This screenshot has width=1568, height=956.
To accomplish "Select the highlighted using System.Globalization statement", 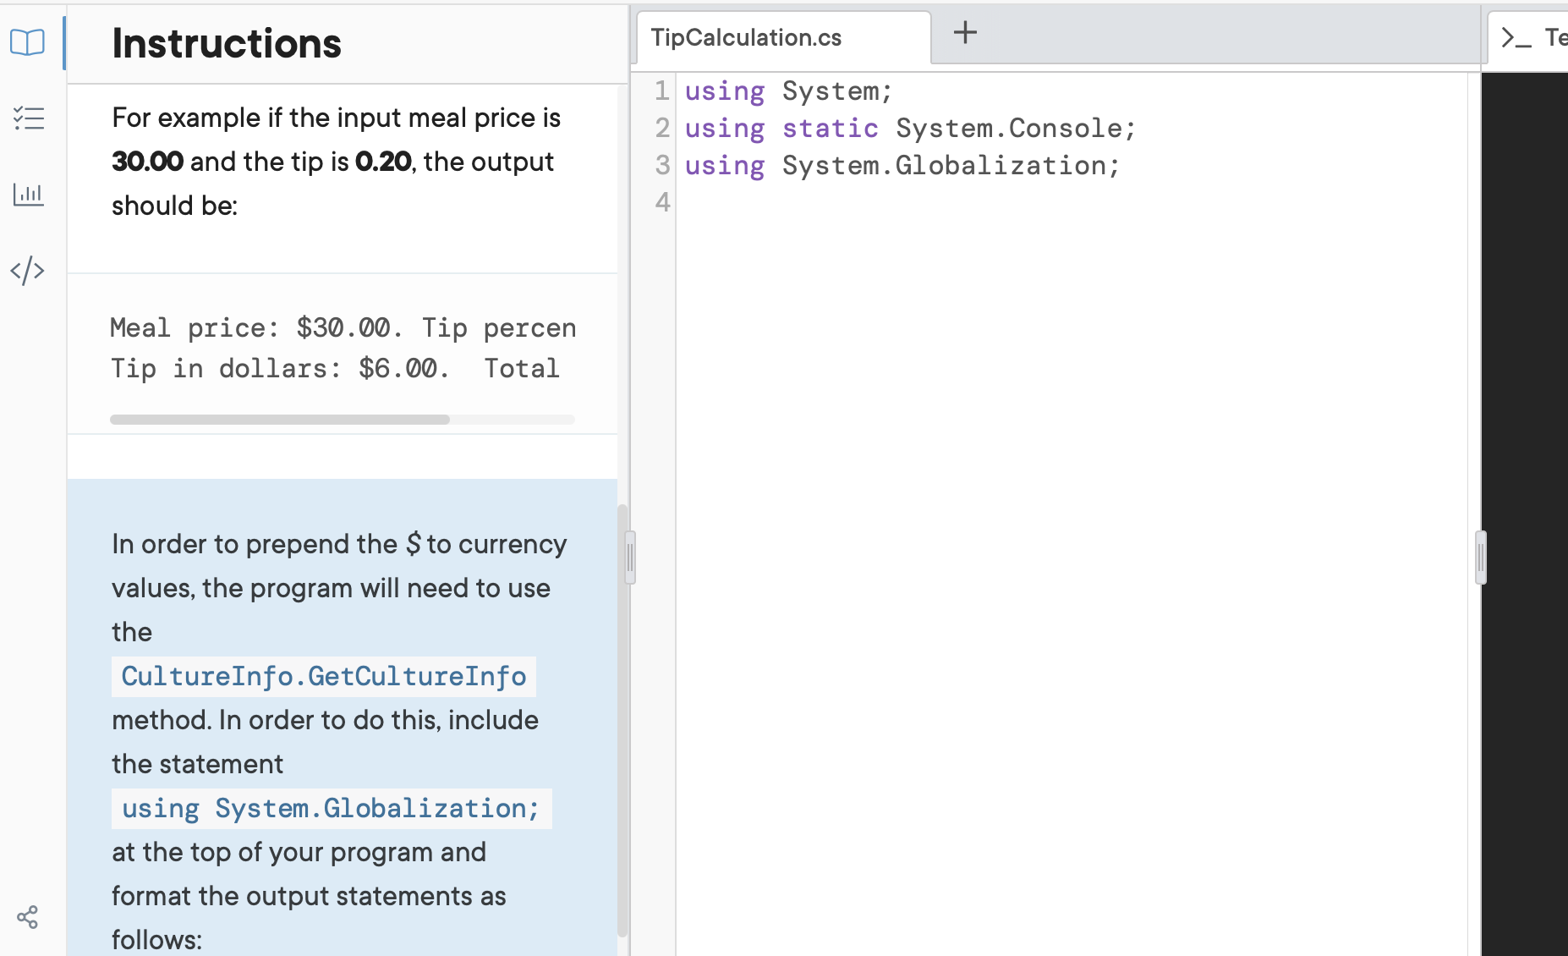I will pos(330,808).
